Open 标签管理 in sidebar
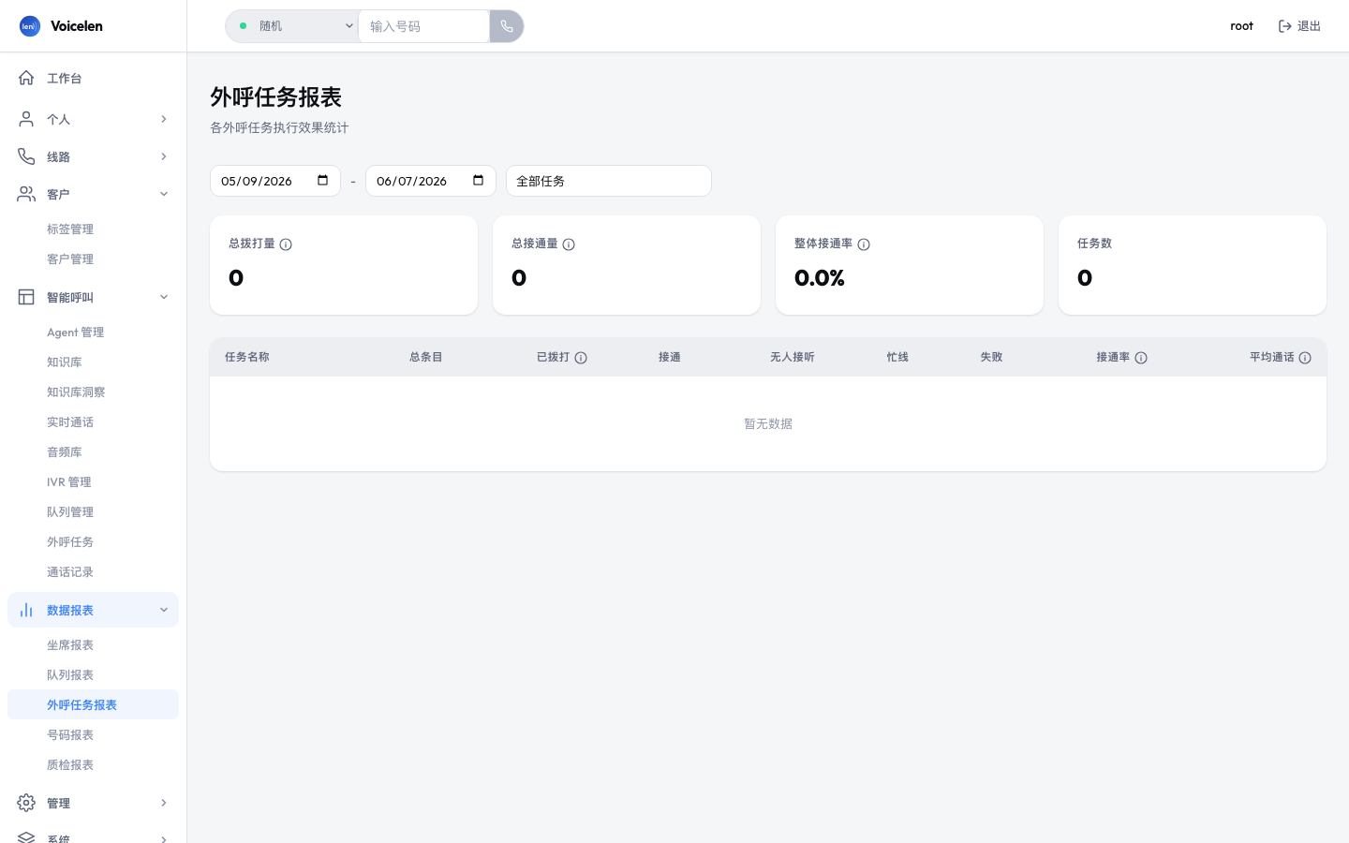The image size is (1349, 843). [x=93, y=229]
